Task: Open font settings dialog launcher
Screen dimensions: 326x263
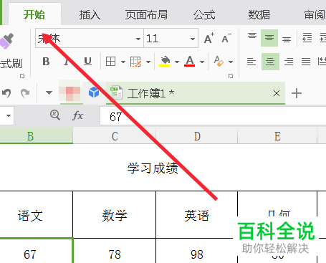Action: pos(231,76)
